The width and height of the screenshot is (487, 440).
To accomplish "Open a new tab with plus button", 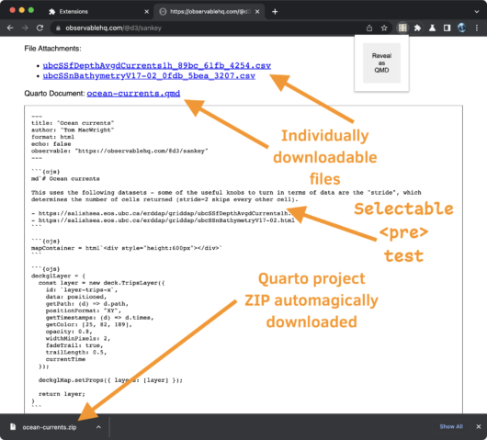I will click(275, 12).
